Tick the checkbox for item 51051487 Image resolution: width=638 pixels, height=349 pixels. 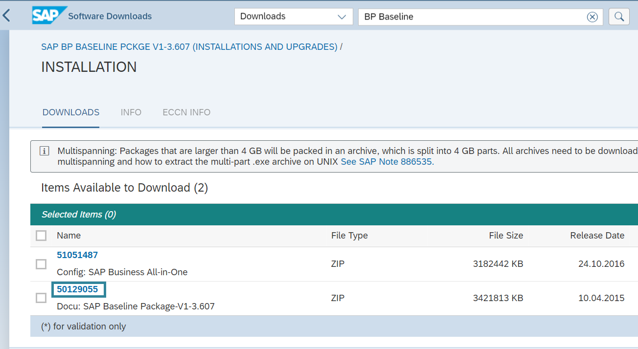42,264
